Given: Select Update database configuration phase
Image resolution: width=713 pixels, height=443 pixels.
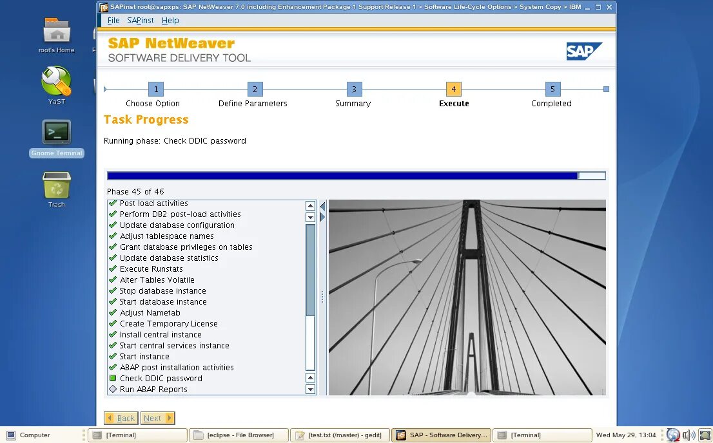Looking at the screenshot, I should 177,225.
